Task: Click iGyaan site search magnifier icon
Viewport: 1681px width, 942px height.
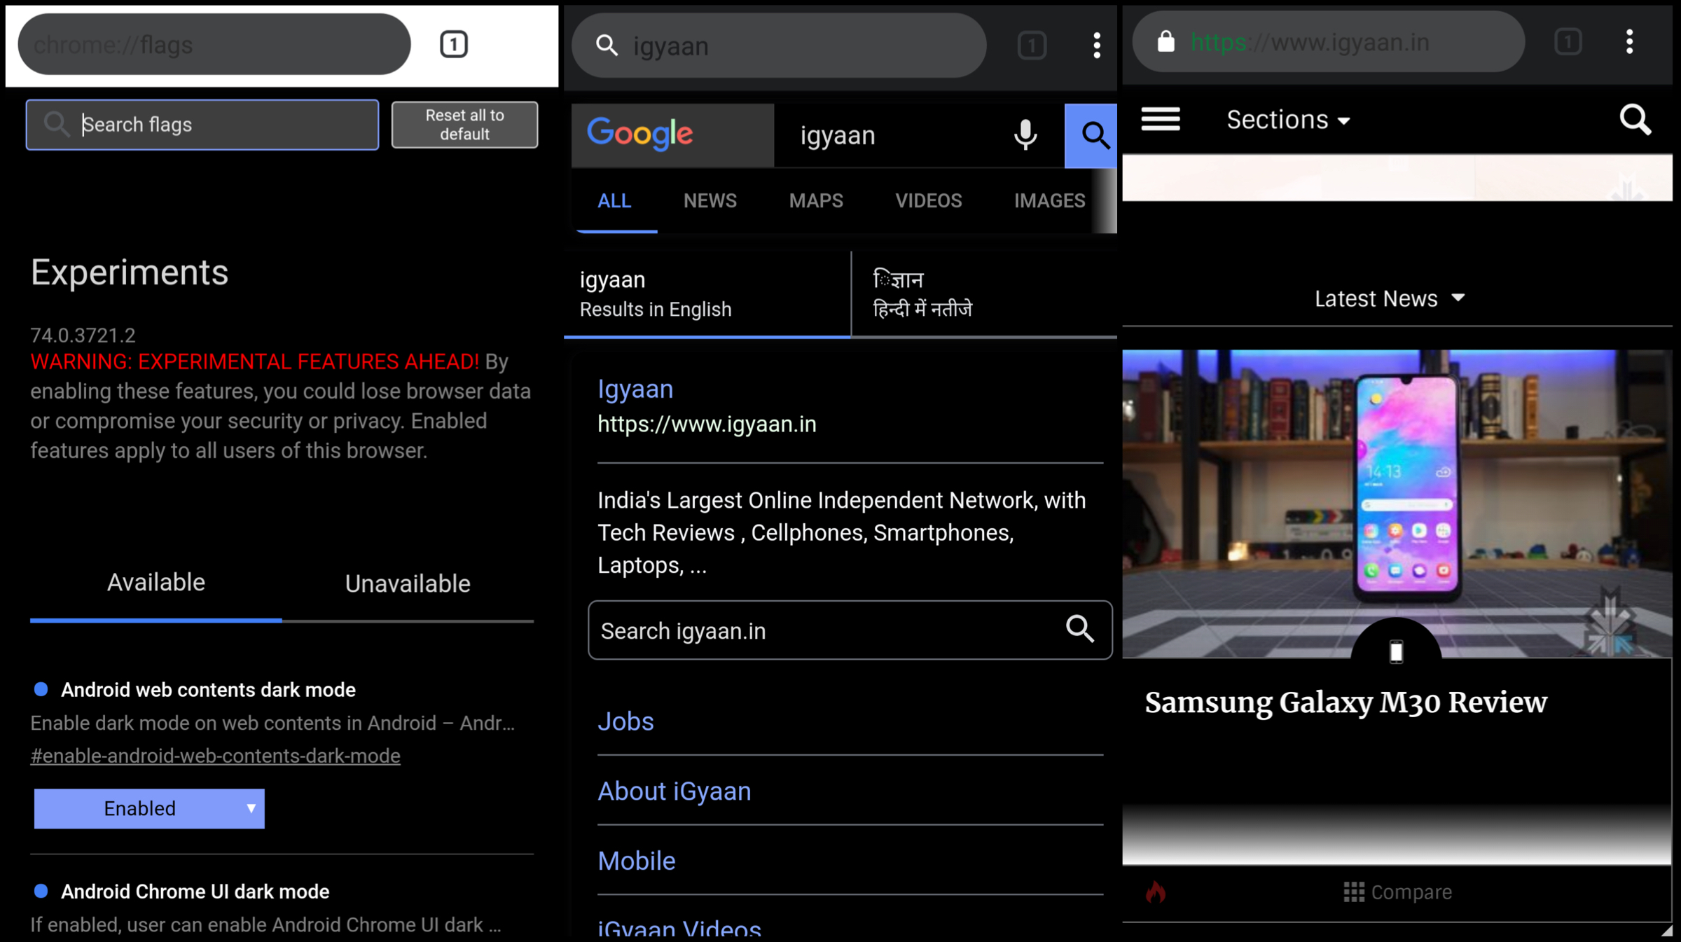Action: (1635, 120)
